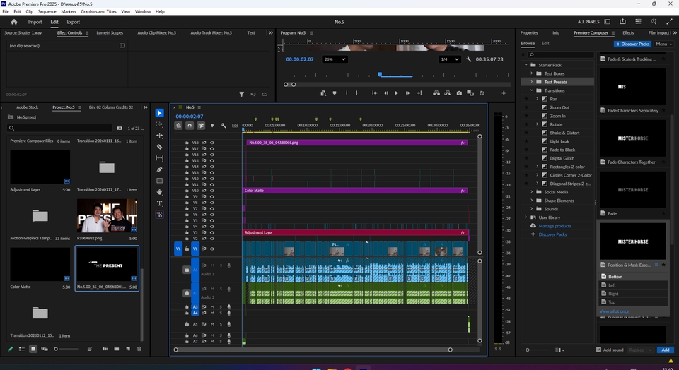The image size is (679, 370).
Task: Click the trash icon in Project panel
Action: (x=139, y=349)
